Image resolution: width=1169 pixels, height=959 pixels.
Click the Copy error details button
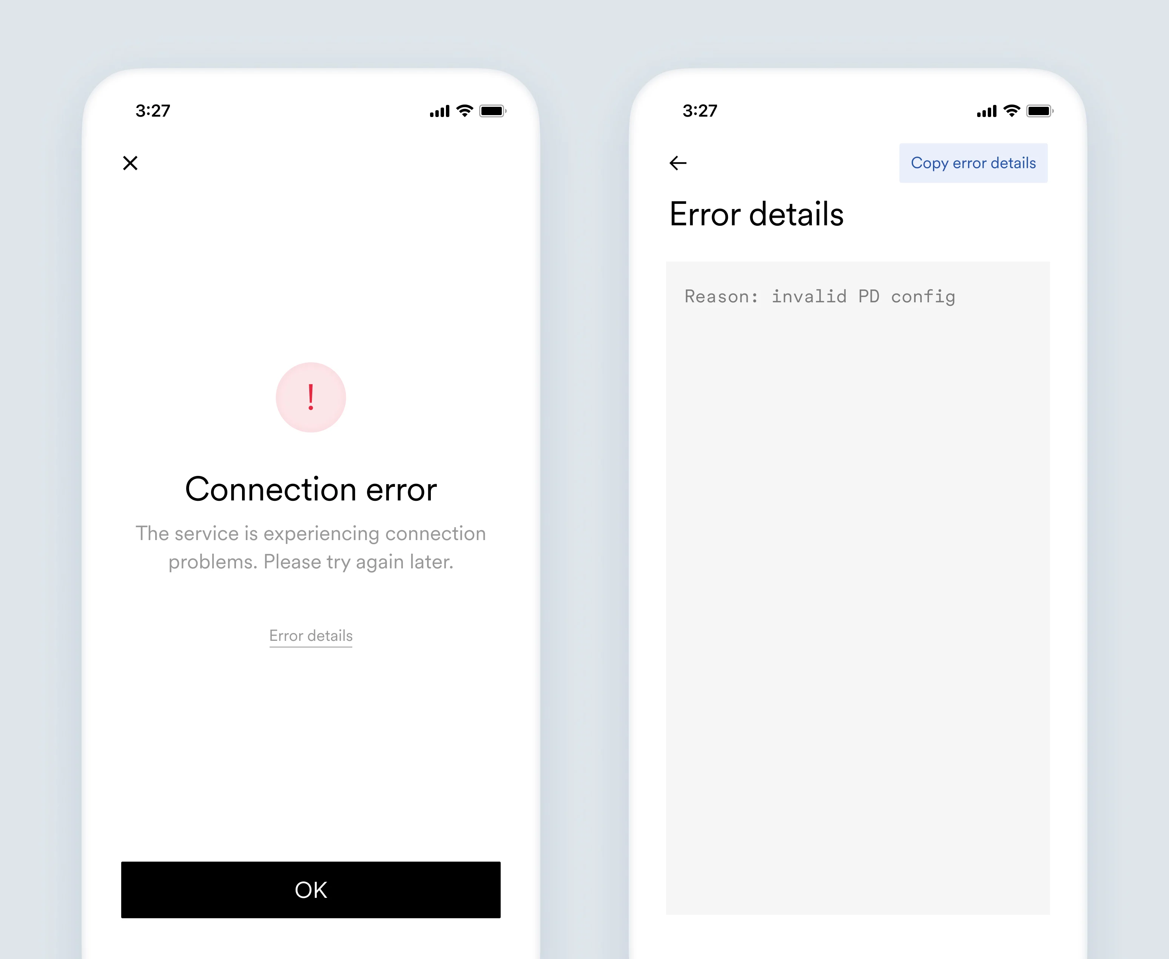point(974,162)
